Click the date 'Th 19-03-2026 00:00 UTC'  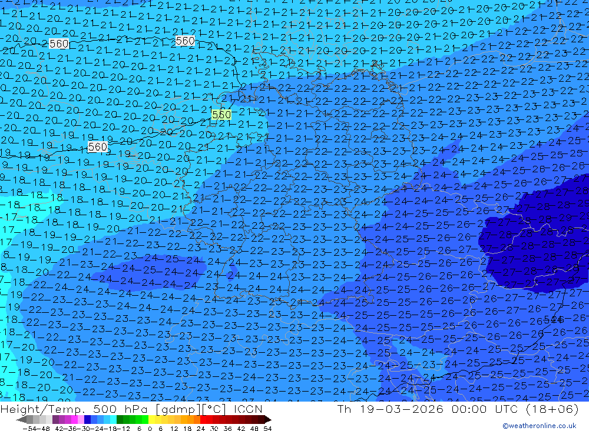pyautogui.click(x=428, y=409)
